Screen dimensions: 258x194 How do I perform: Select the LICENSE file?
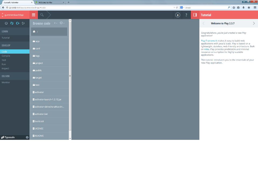point(49,128)
